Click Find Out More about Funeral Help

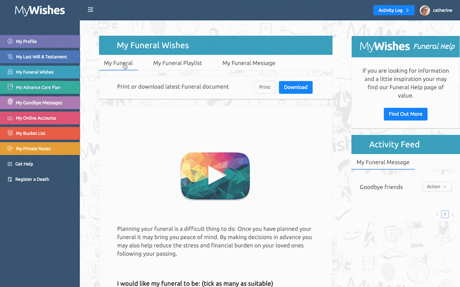(405, 114)
